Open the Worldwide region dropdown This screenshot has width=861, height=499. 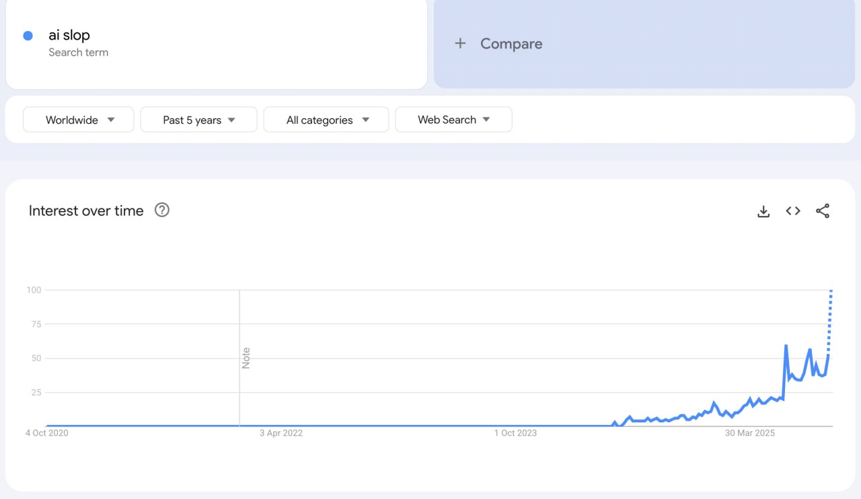(79, 120)
